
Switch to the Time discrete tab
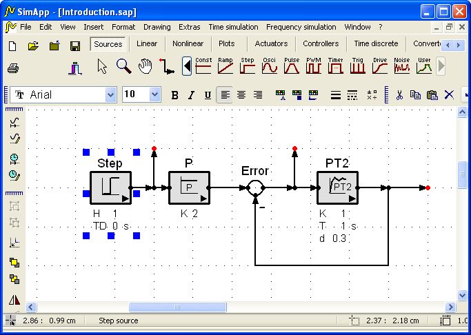tap(376, 43)
